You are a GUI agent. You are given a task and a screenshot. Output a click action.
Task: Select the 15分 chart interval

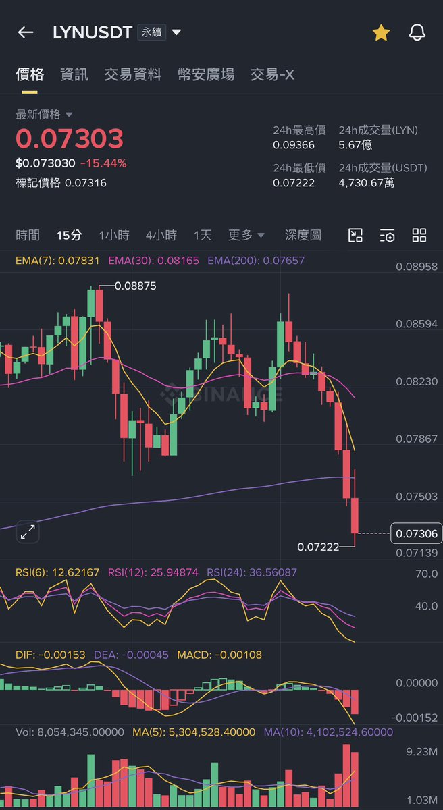tap(69, 235)
